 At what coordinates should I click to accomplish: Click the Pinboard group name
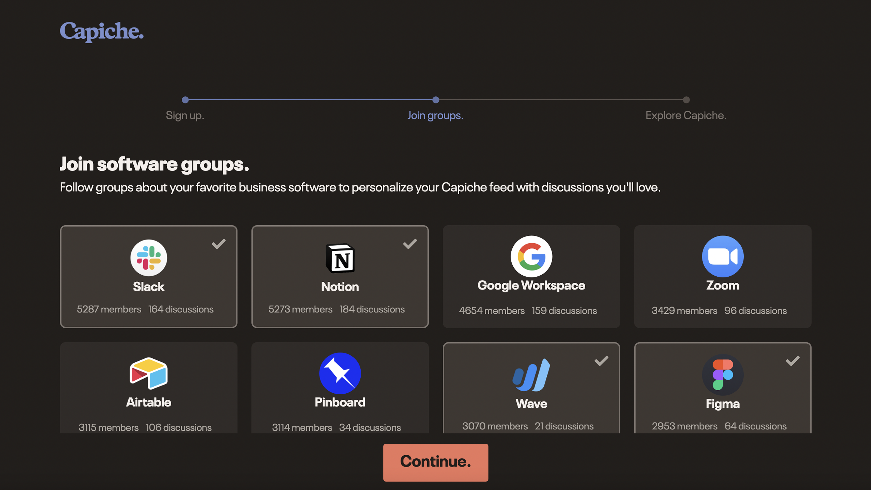click(x=340, y=402)
